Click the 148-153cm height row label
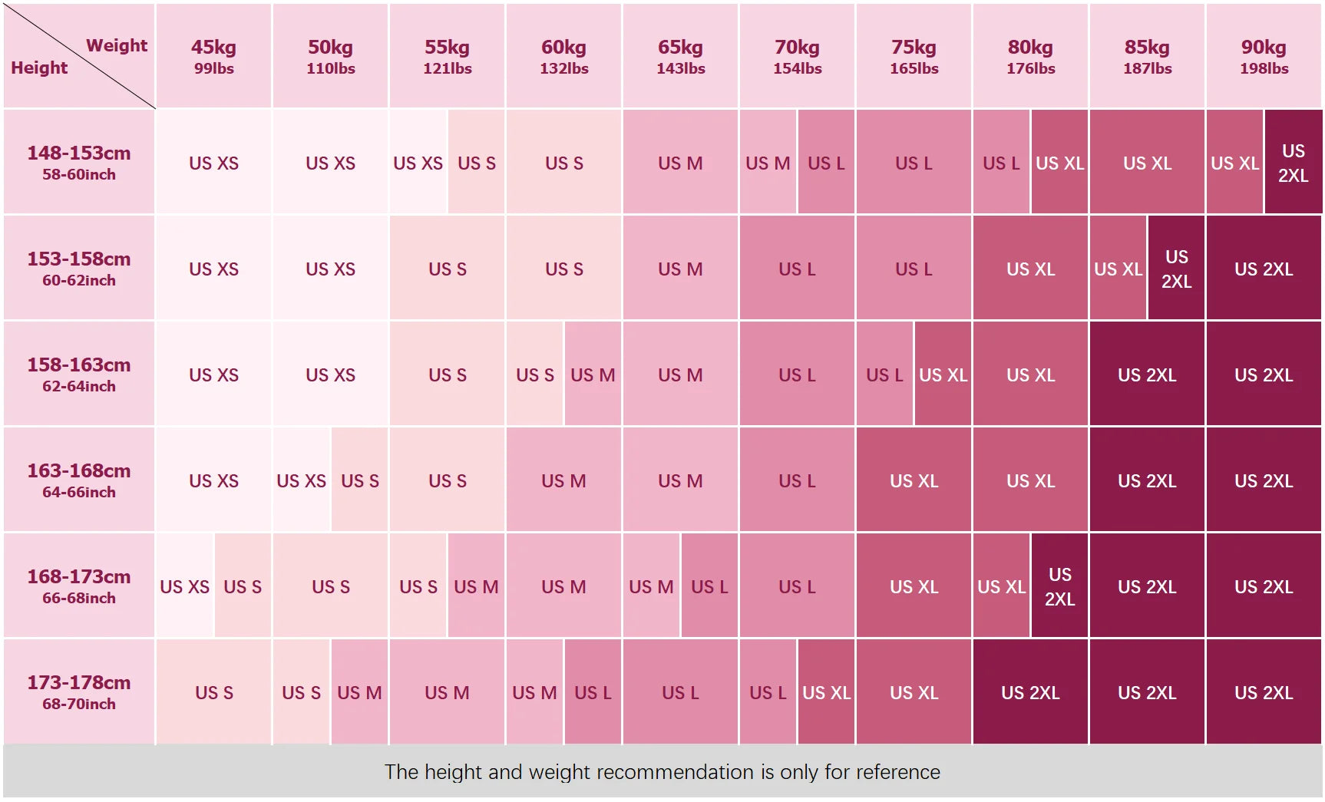This screenshot has width=1325, height=802. 79,162
